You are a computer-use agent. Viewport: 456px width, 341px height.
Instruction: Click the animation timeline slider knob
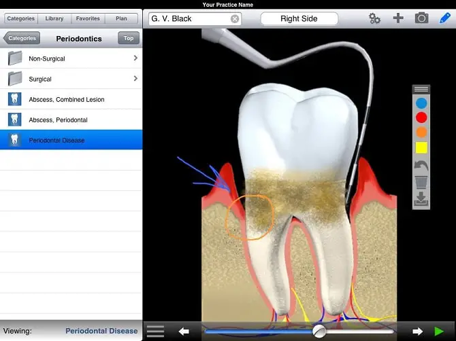tap(319, 331)
